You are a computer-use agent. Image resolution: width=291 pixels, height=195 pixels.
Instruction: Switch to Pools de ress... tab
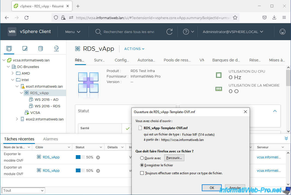177,60
